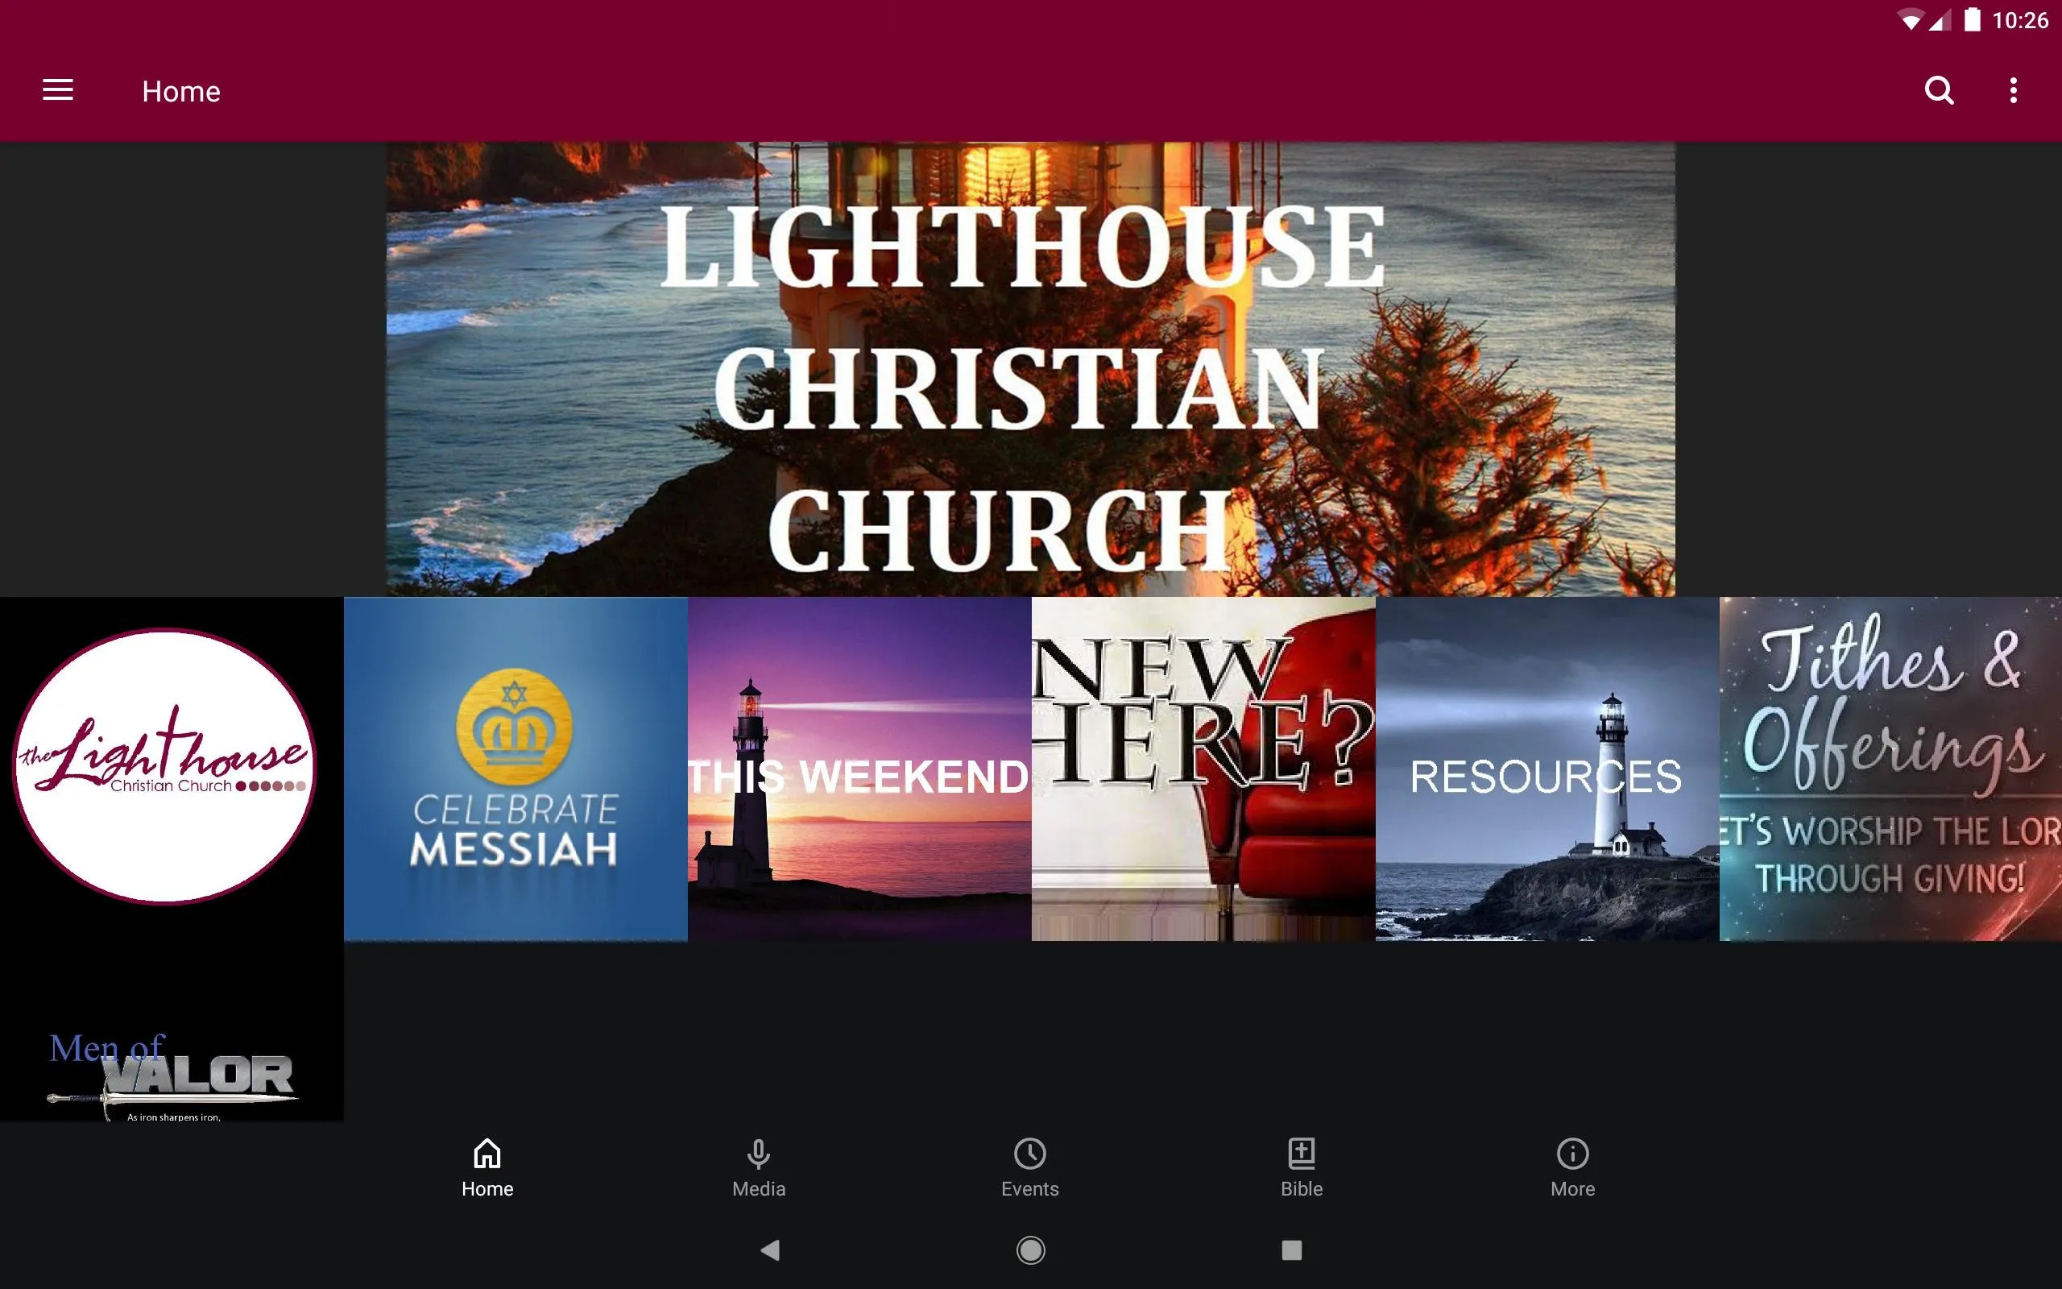The height and width of the screenshot is (1289, 2062).
Task: Expand the navigation drawer
Action: click(x=58, y=90)
